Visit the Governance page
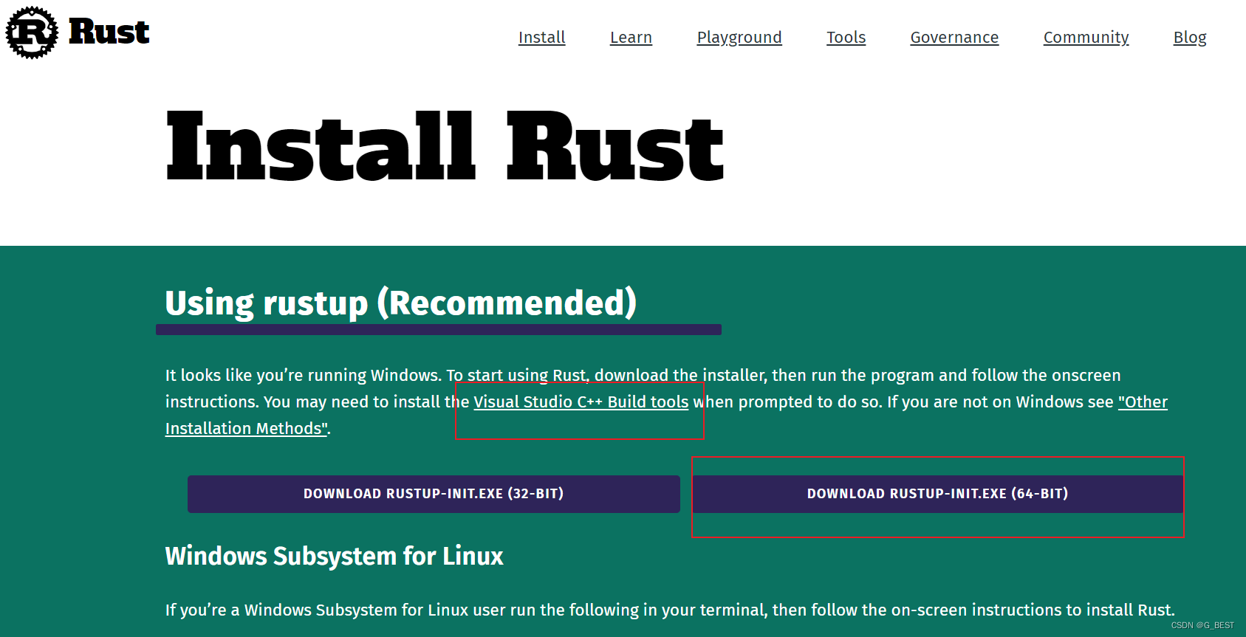The image size is (1246, 637). click(x=954, y=37)
